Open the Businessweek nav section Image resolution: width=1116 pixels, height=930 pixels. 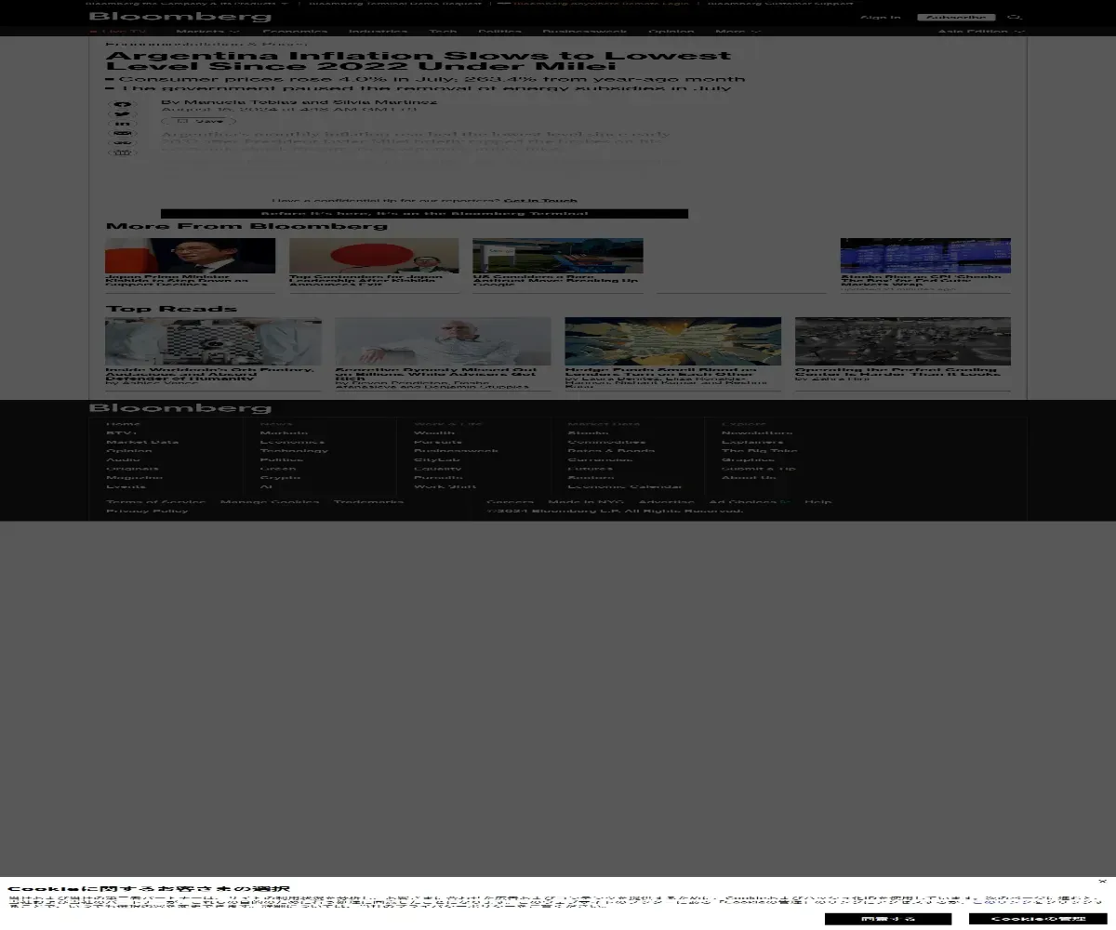tap(585, 32)
